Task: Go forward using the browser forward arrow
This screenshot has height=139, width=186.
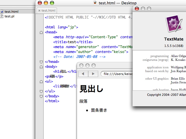Action: pos(93,74)
